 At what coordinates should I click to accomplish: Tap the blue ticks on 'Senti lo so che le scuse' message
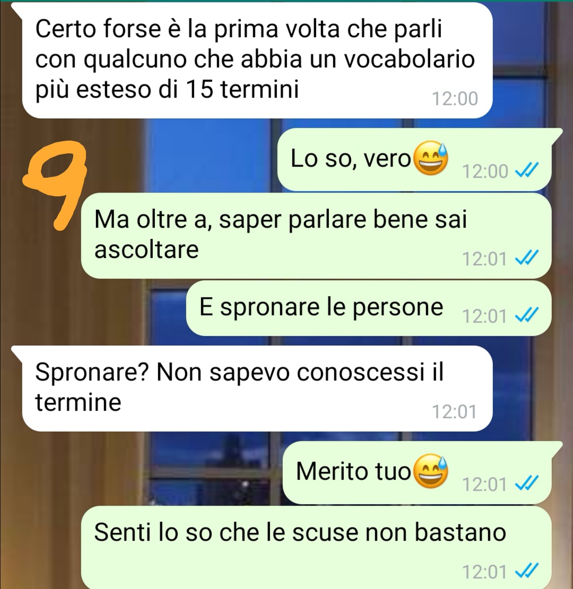527,571
